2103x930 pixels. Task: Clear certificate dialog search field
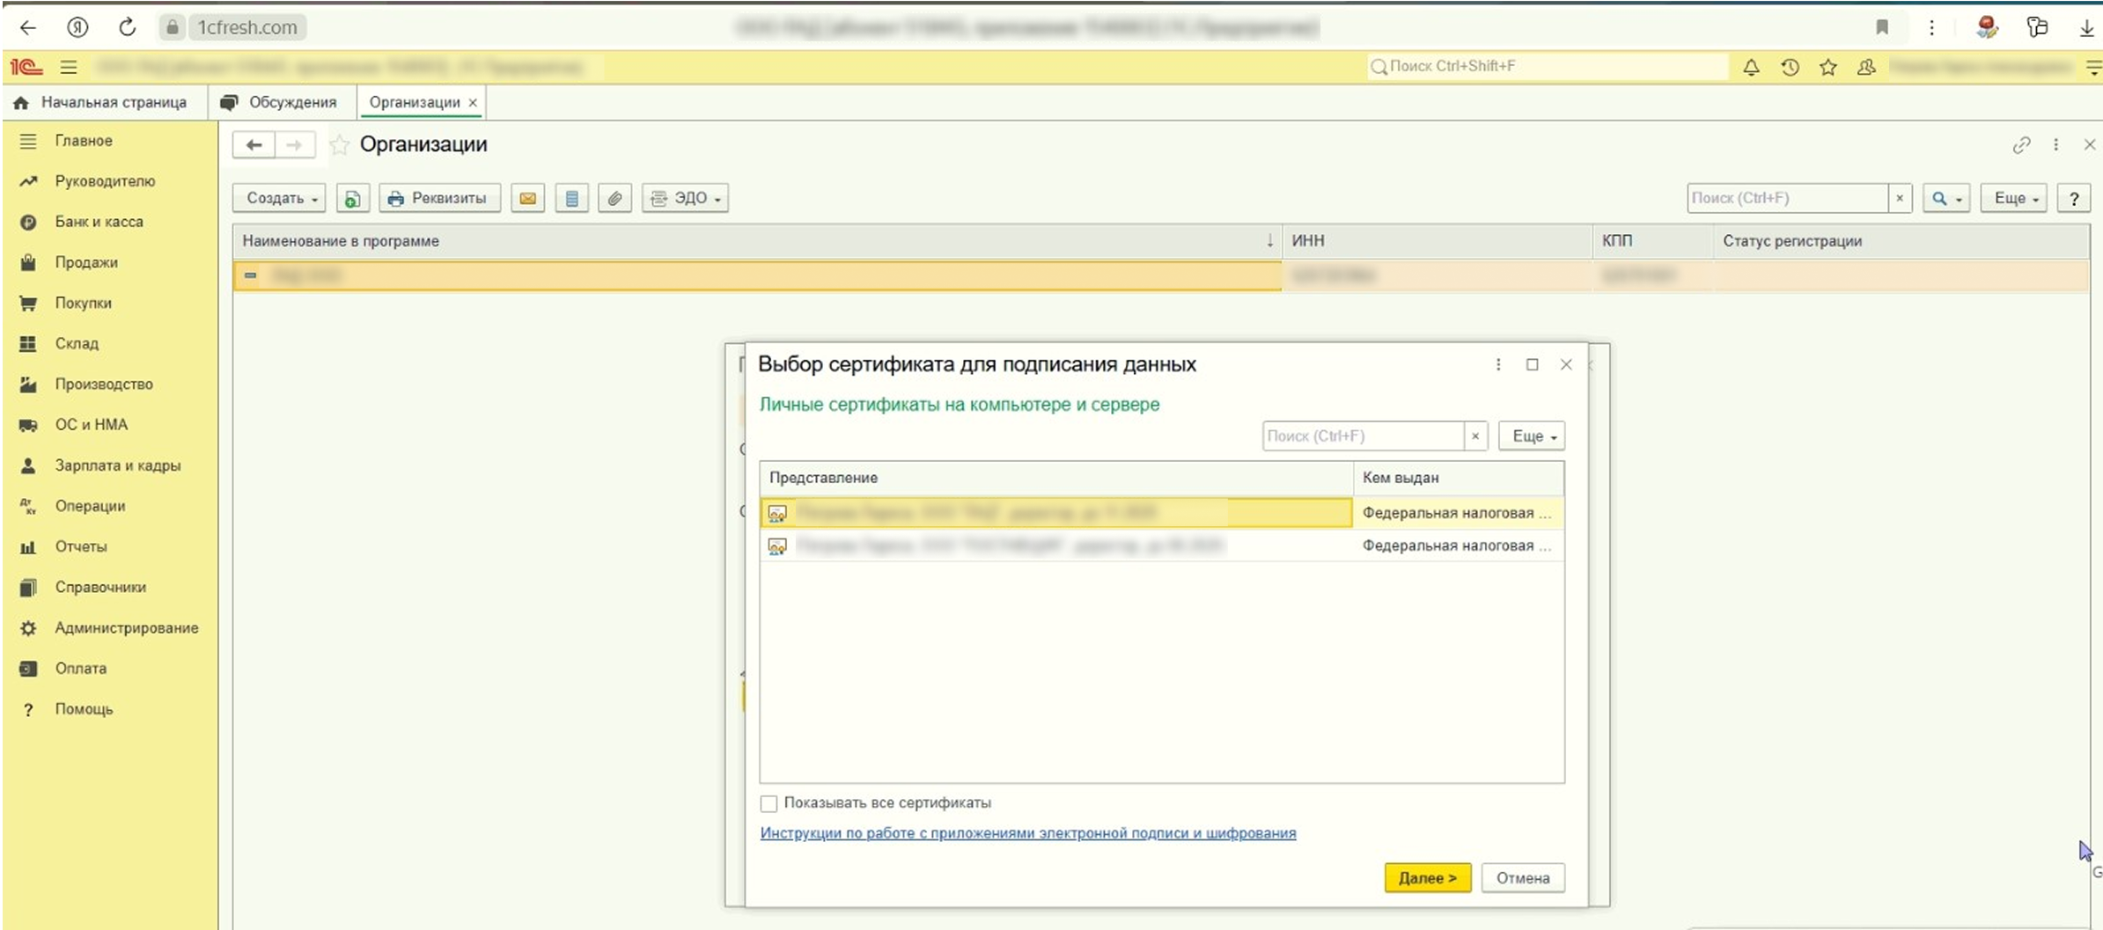[1475, 436]
